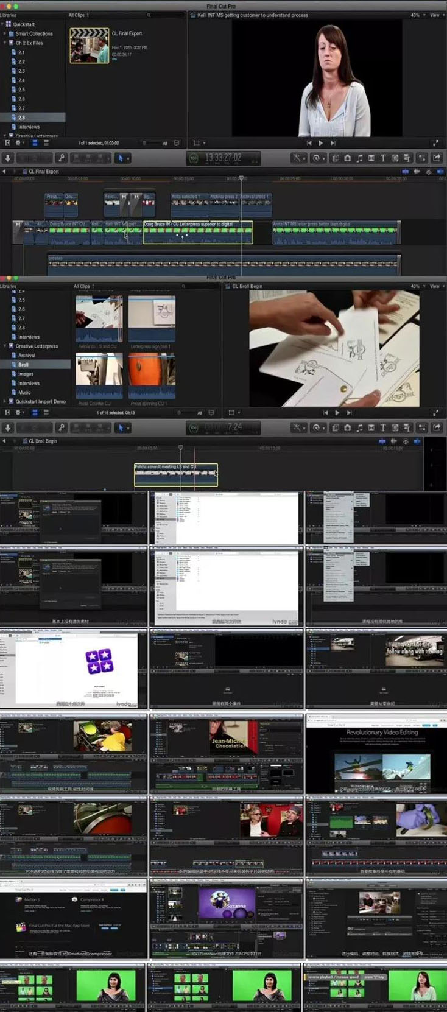Open the Themes browser in CL Final Export window
The width and height of the screenshot is (447, 1012).
407,158
